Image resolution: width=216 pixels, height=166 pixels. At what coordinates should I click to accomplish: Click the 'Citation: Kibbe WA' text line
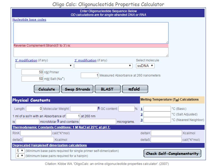tap(107, 164)
